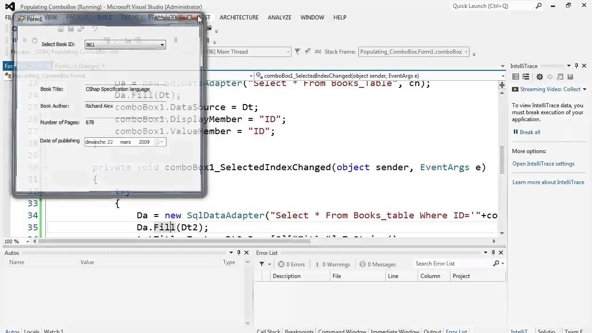The width and height of the screenshot is (592, 333).
Task: Switch to the Solution Explorer tab
Action: (546, 331)
